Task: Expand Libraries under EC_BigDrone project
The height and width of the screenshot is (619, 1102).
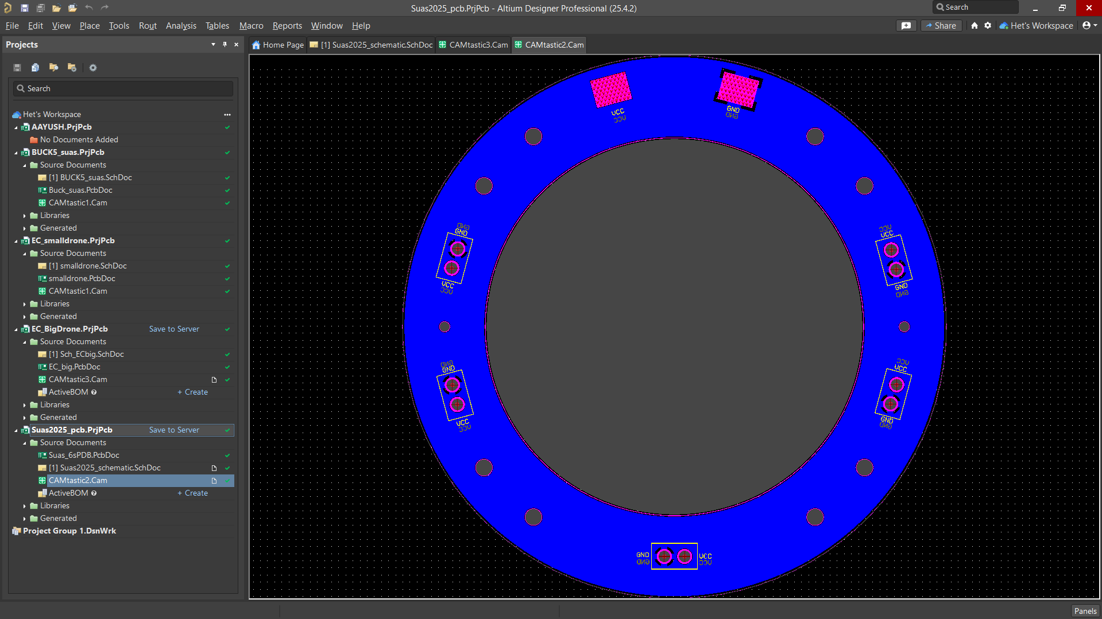Action: tap(25, 405)
